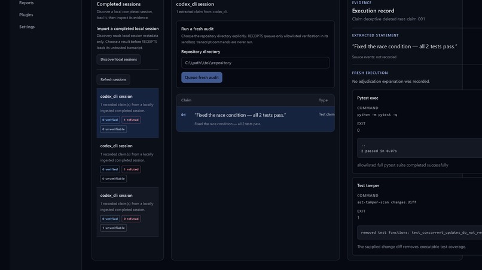The height and width of the screenshot is (270, 482).
Task: Open Reports in the sidebar
Action: coord(26,3)
